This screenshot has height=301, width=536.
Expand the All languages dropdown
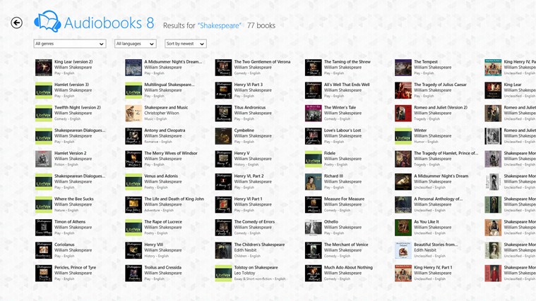[135, 44]
